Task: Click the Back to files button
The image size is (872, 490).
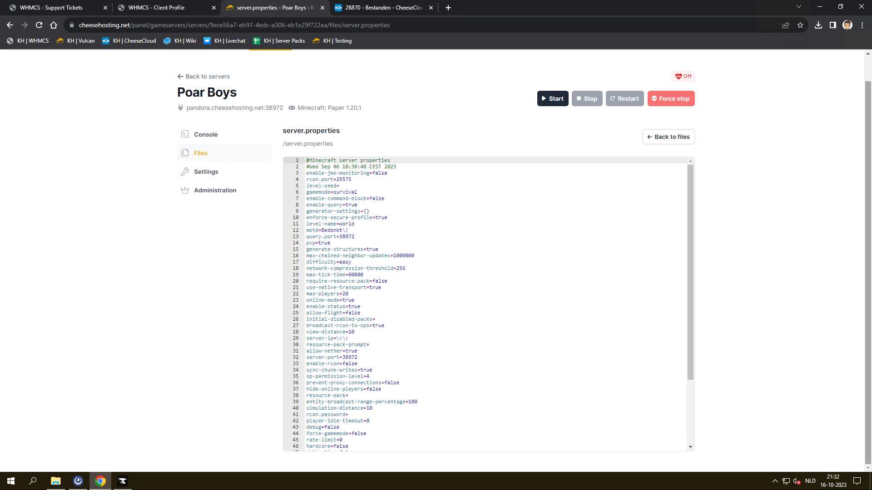Action: pyautogui.click(x=669, y=137)
